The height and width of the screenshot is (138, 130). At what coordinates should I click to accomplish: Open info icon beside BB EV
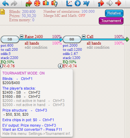coord(60,66)
